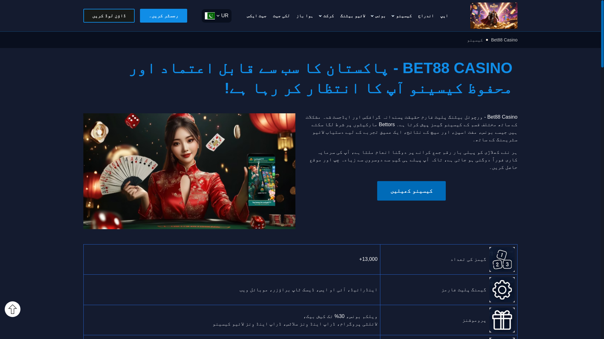Click the scroll-to-top arrow icon

(x=13, y=309)
